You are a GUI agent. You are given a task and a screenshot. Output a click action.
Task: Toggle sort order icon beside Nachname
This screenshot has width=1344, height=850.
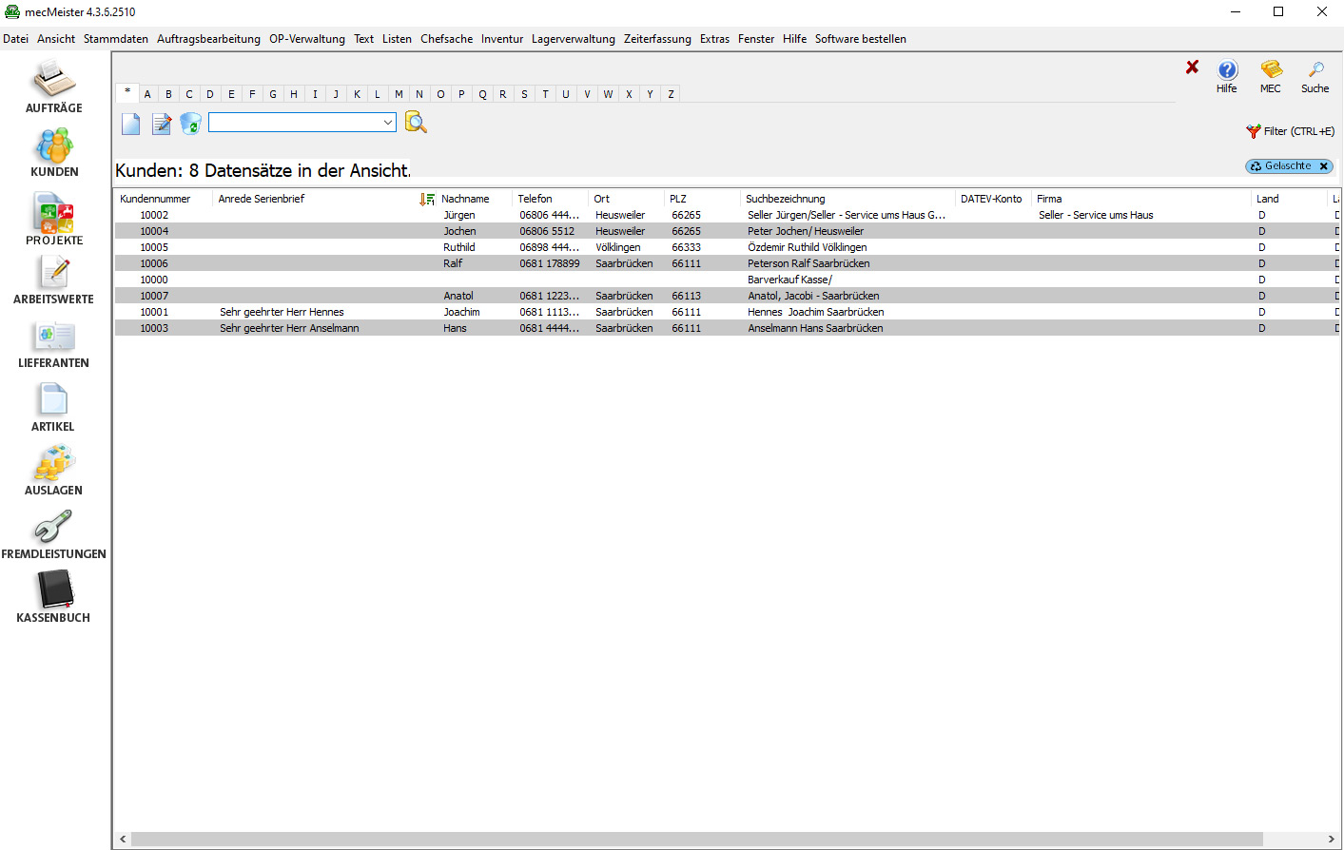coord(427,199)
